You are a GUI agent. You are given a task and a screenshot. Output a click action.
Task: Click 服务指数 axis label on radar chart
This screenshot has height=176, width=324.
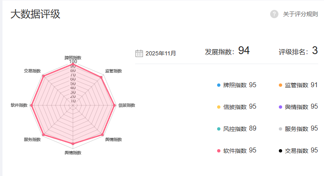(32, 140)
